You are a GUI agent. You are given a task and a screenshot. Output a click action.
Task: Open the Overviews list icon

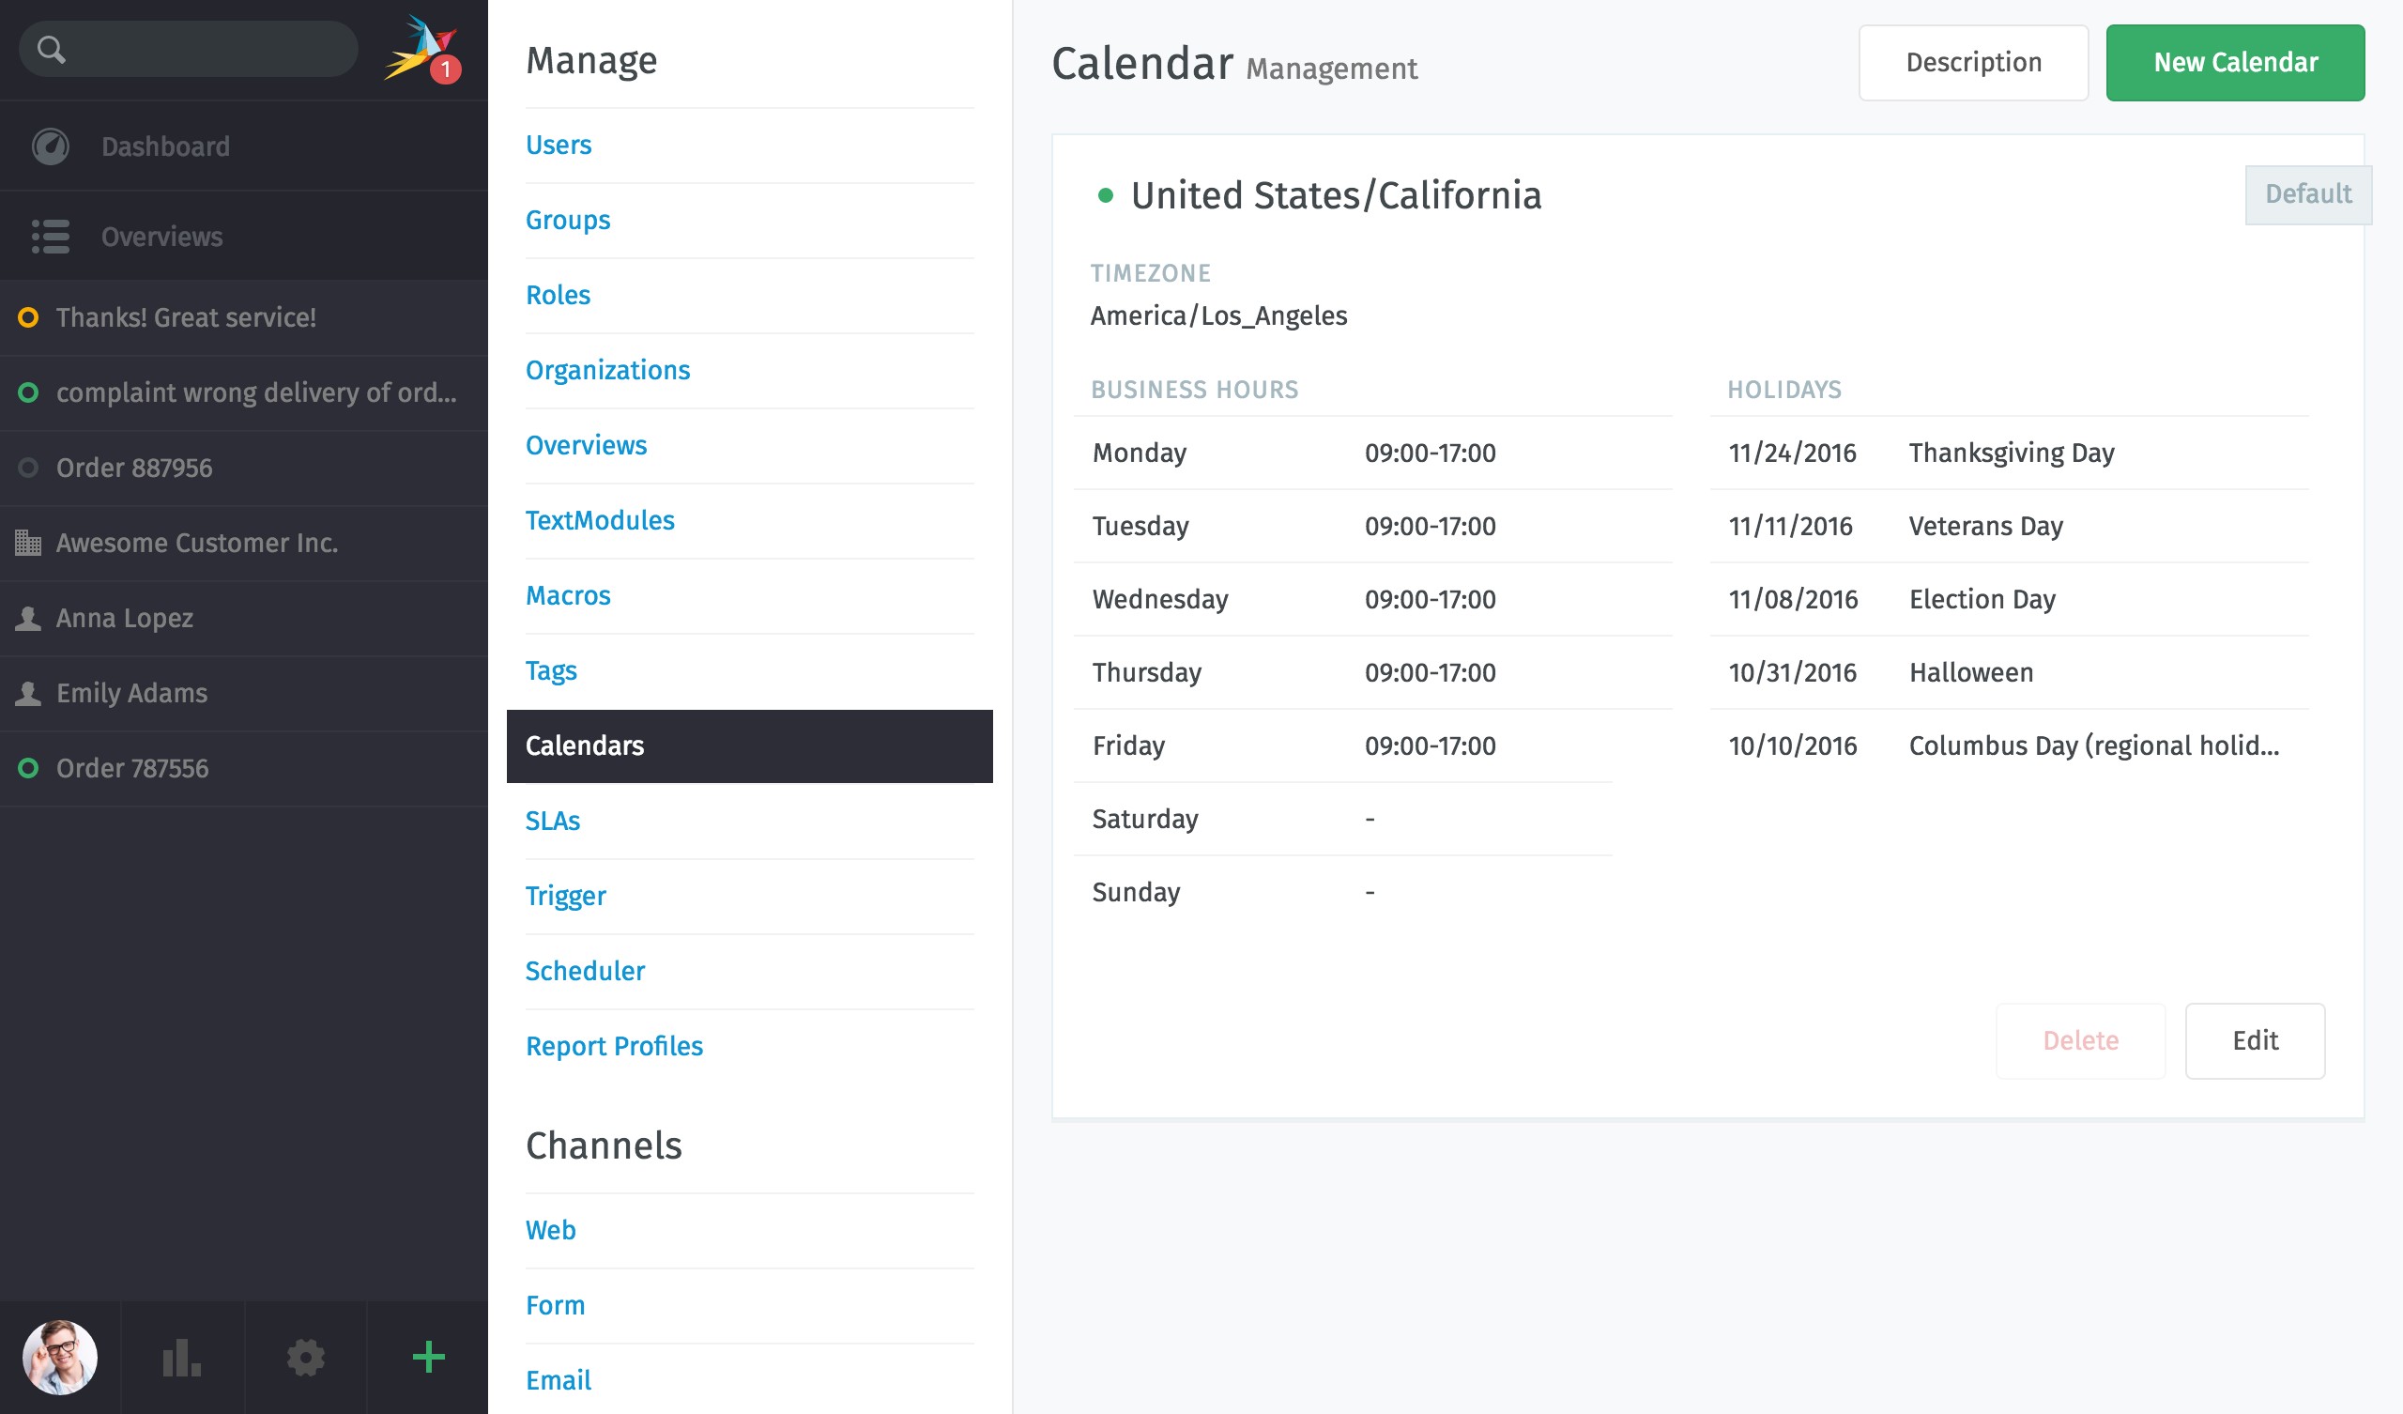pos(50,237)
